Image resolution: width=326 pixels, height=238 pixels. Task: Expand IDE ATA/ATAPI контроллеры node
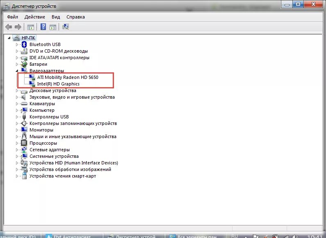[17, 58]
